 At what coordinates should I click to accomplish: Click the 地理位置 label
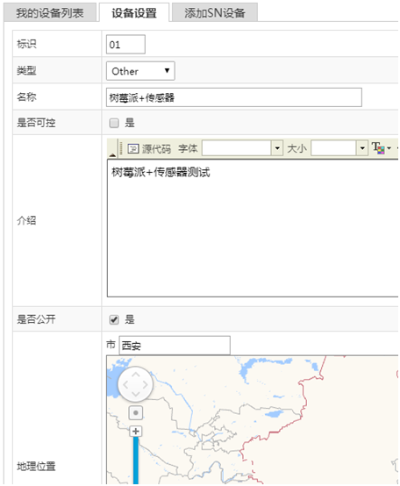tap(36, 466)
